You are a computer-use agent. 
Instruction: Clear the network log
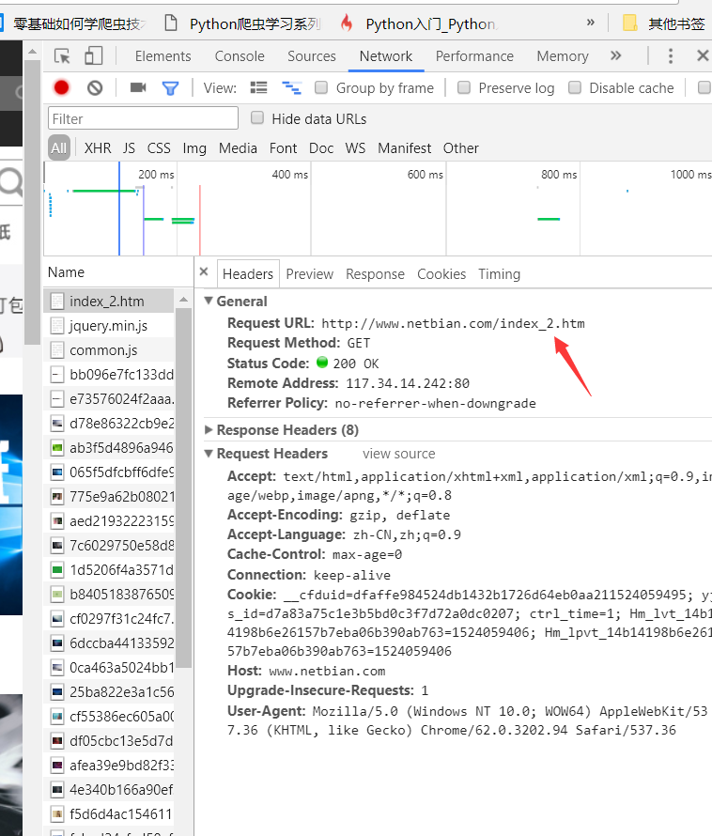[x=95, y=87]
